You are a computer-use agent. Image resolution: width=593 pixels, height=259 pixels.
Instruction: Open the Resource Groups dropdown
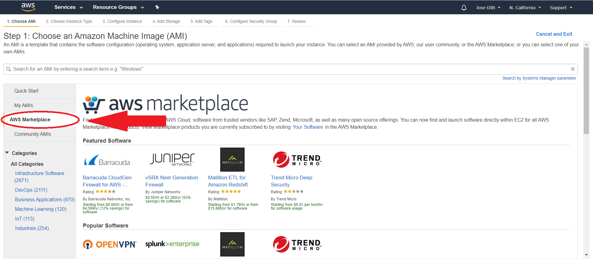pos(118,7)
